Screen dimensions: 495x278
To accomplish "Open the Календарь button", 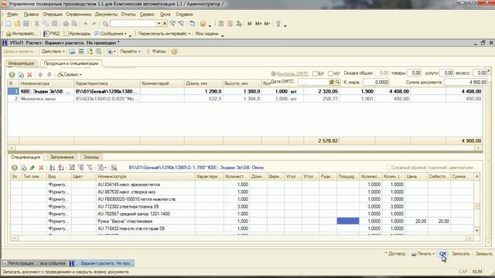I will point(77,33).
